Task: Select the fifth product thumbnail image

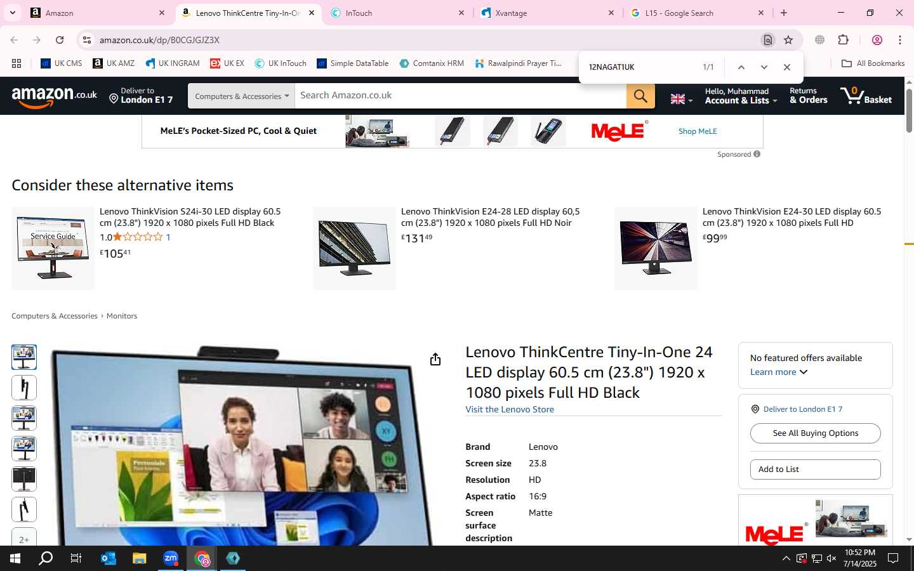Action: (24, 479)
